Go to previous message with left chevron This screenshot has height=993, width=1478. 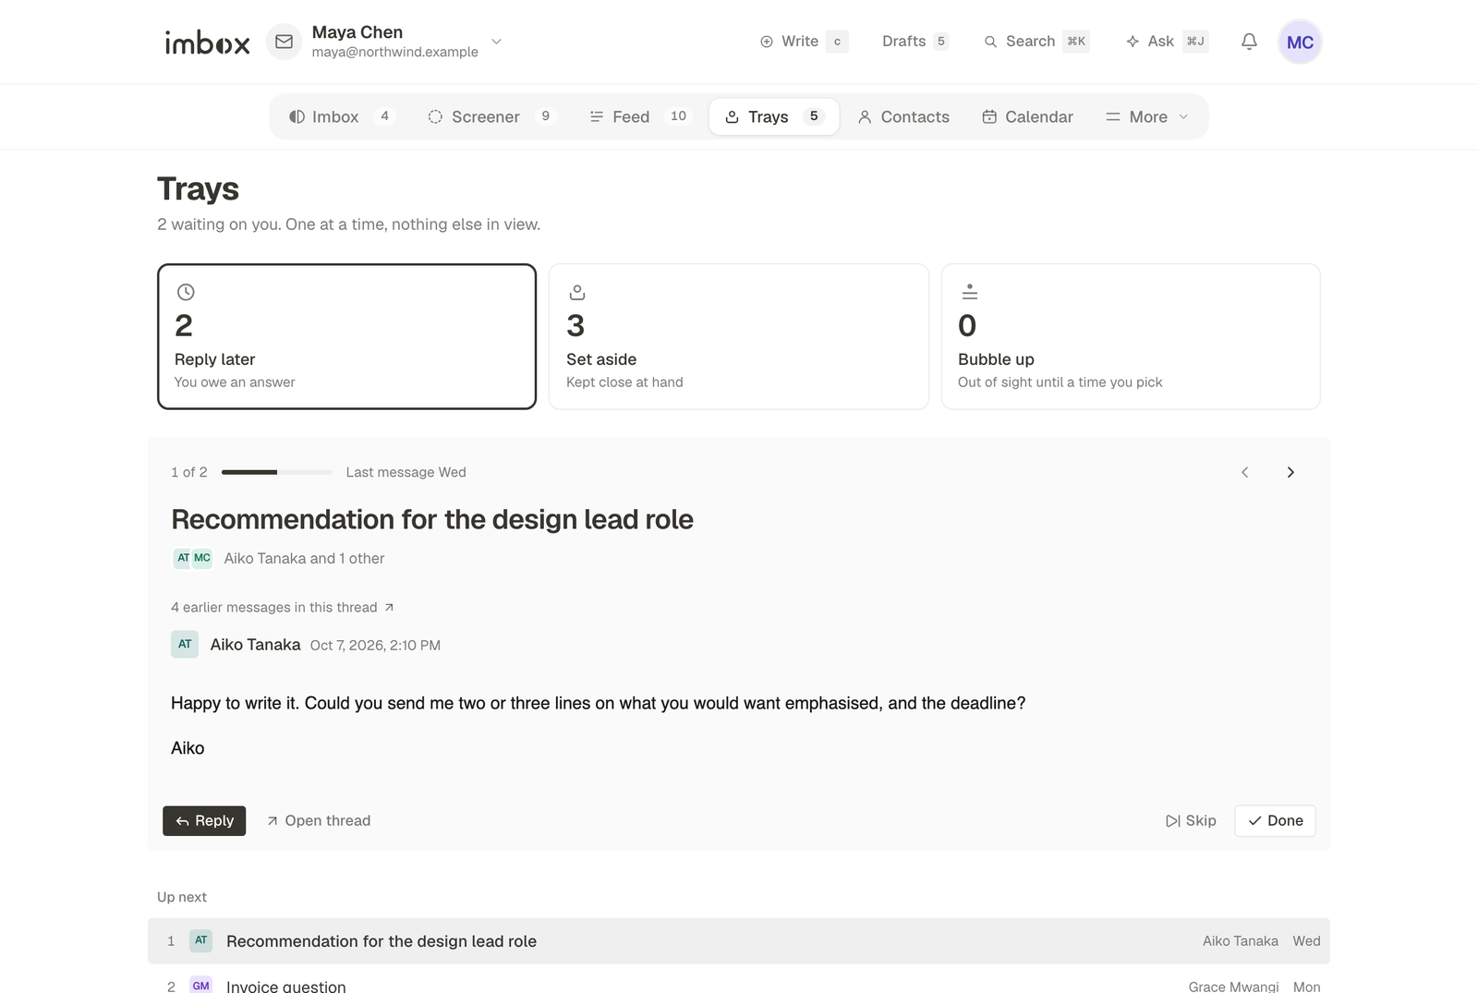click(1244, 472)
